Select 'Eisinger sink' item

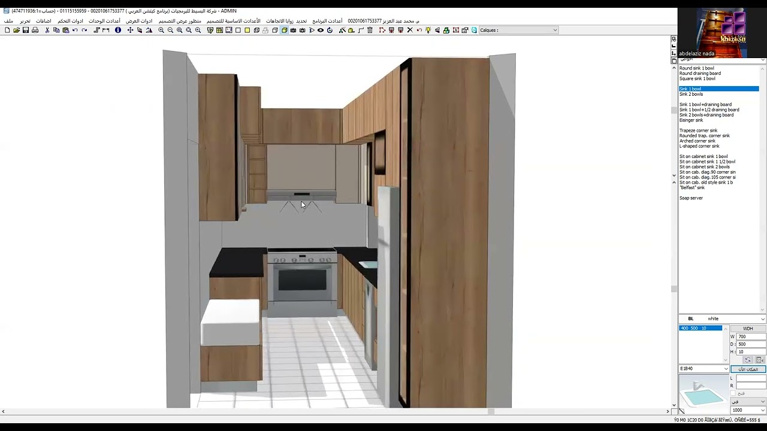point(691,120)
